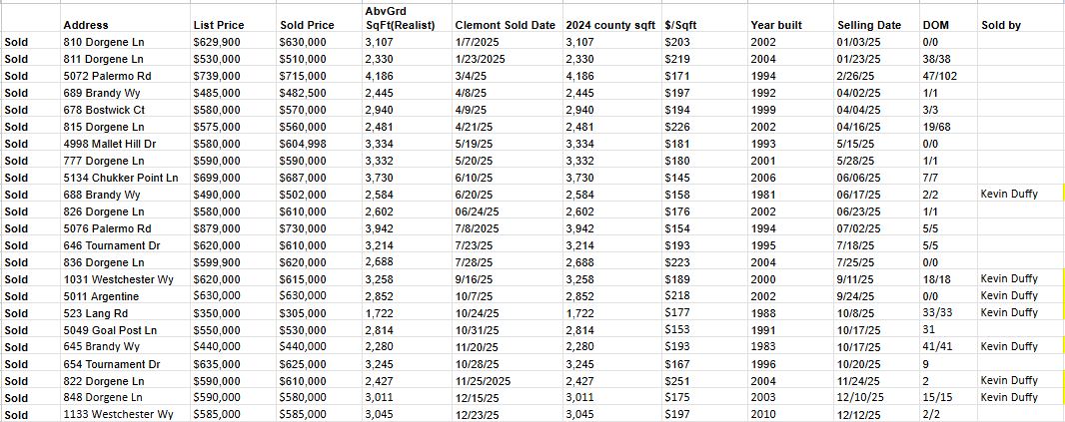Select the List Price column header
The image size is (1065, 422).
click(217, 25)
